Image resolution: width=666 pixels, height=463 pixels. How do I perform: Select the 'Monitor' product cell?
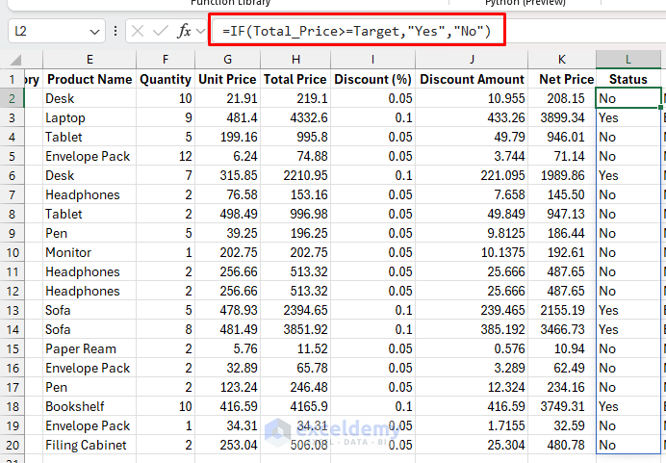point(90,253)
